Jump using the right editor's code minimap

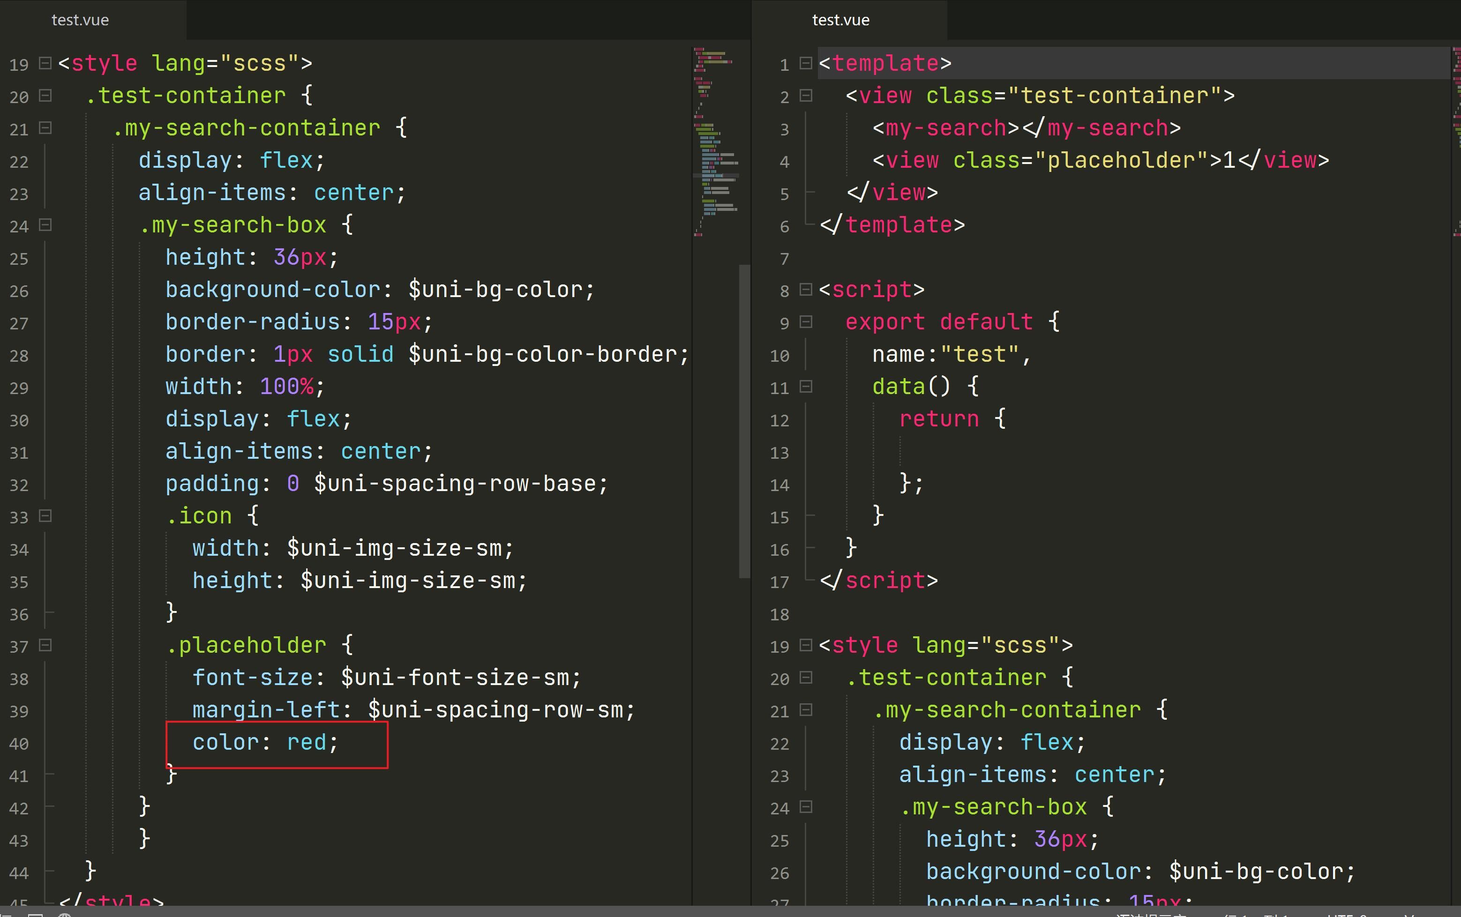[x=1457, y=142]
